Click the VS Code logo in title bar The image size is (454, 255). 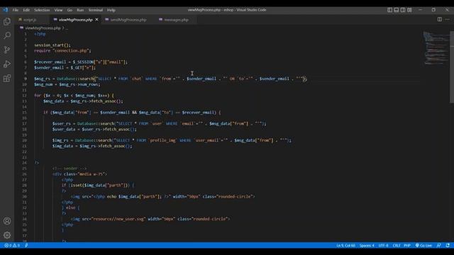[6, 10]
